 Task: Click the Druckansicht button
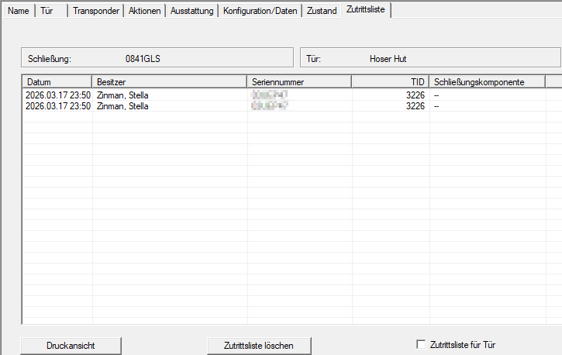point(71,345)
